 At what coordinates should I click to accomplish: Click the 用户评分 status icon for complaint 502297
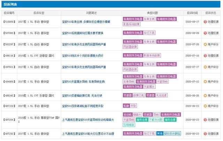click(205, 44)
